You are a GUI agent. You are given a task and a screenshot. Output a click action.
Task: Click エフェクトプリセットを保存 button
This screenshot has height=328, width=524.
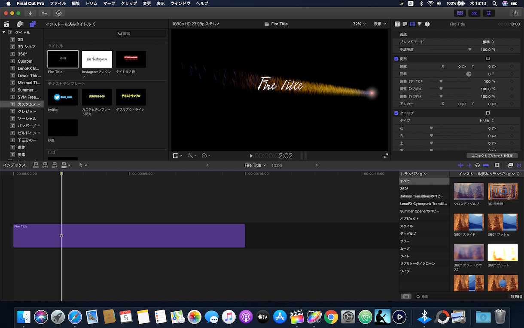492,156
